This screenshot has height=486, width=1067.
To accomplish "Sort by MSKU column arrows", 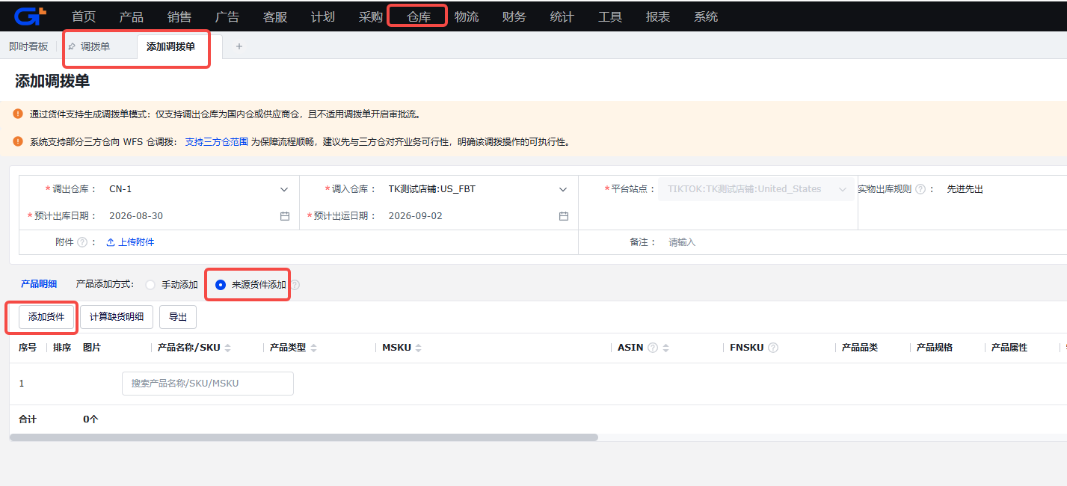I will point(419,348).
